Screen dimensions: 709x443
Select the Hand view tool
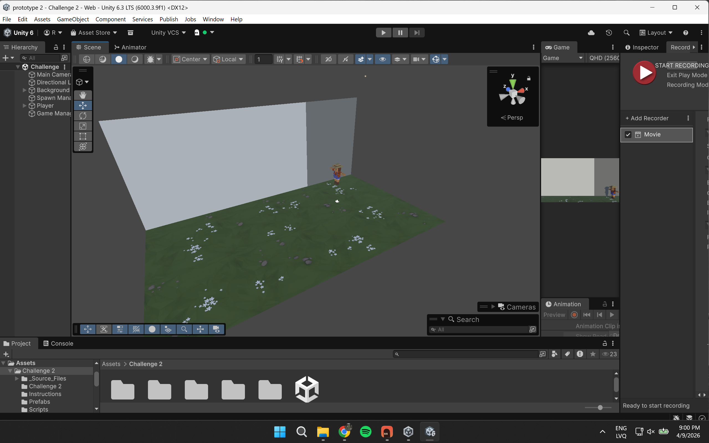(x=83, y=95)
